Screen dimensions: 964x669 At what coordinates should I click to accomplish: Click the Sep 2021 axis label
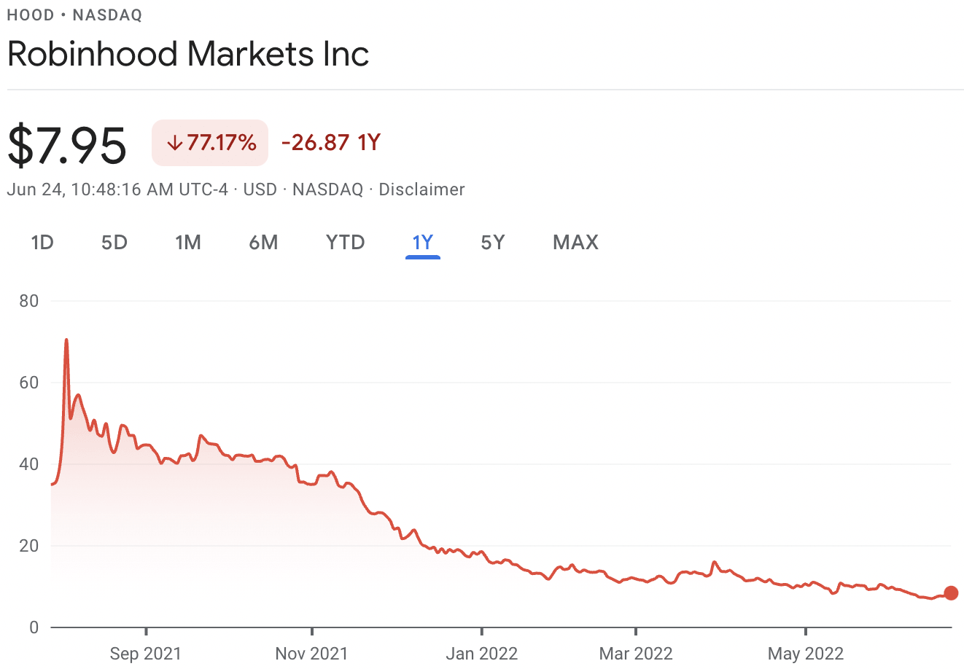point(145,654)
